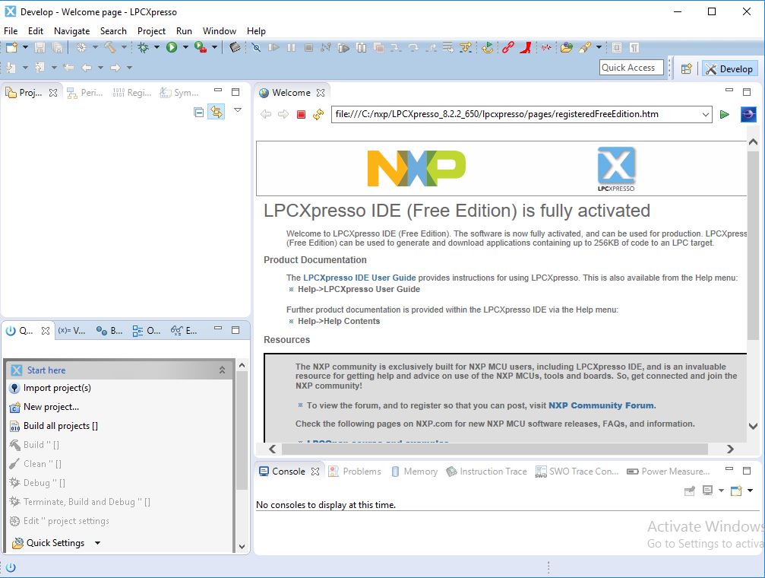Click the Debug bug icon in toolbar
The width and height of the screenshot is (765, 578).
pos(143,47)
